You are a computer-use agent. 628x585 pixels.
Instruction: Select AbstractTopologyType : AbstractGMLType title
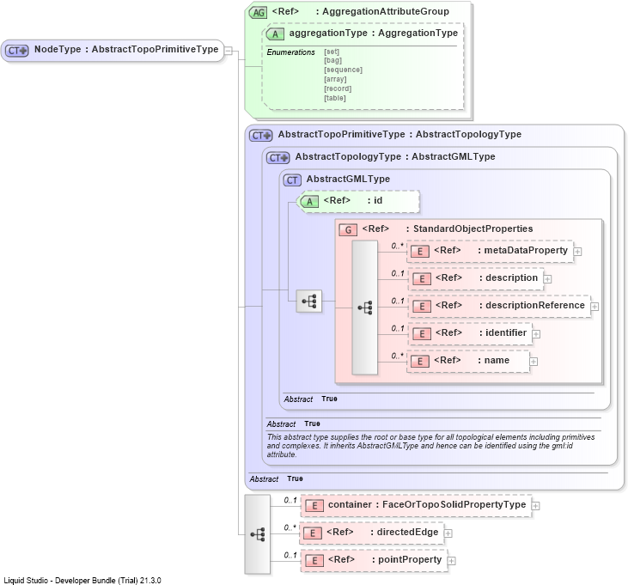[395, 156]
